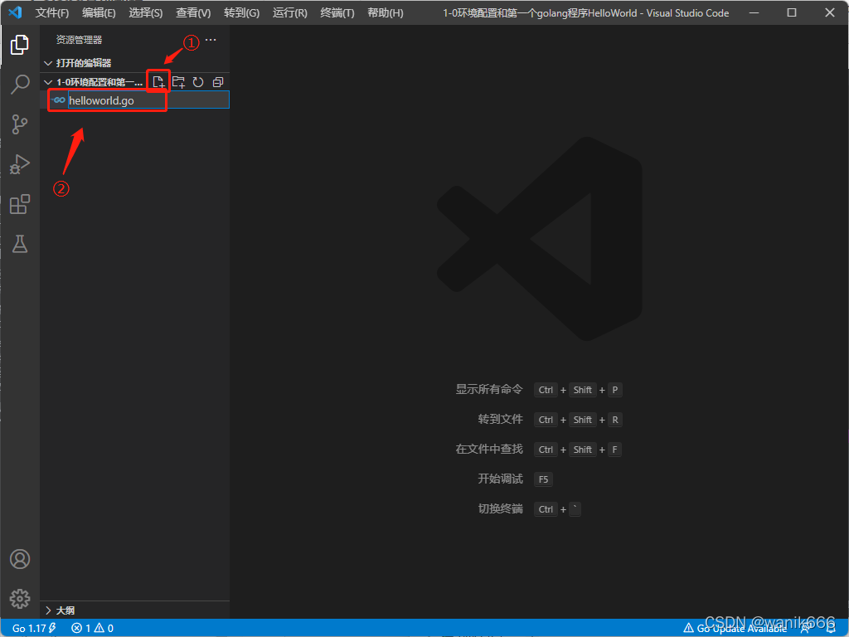The height and width of the screenshot is (637, 849).
Task: Minimize the Visual Studio Code window
Action: pos(754,12)
